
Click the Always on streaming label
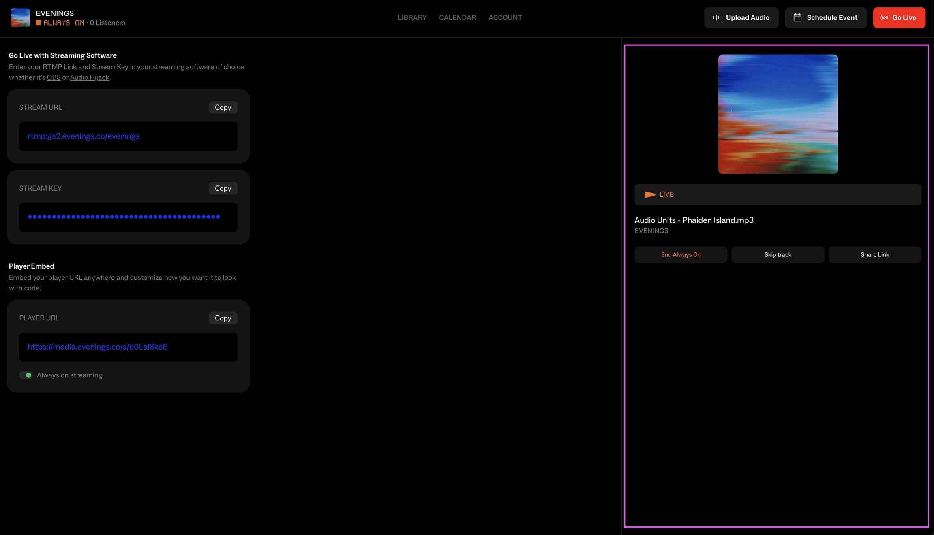pyautogui.click(x=69, y=375)
